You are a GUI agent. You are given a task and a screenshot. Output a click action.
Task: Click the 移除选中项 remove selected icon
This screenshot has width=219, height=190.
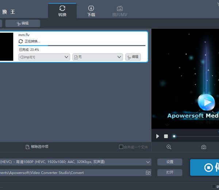click(x=28, y=147)
